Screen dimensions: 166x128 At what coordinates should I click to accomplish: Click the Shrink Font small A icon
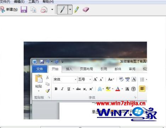coord(101,79)
